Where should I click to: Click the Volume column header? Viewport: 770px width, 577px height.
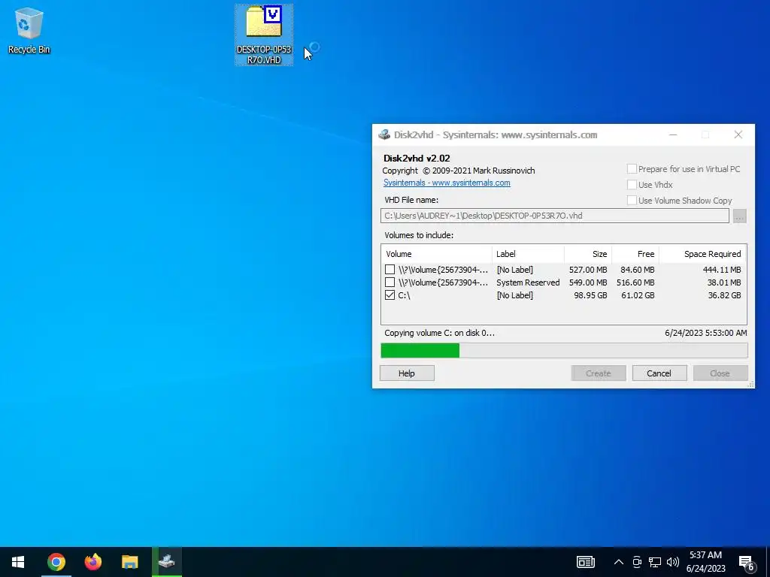pos(437,254)
